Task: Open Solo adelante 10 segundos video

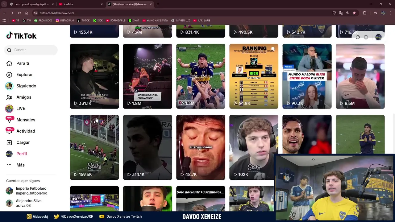Action: click(x=201, y=199)
